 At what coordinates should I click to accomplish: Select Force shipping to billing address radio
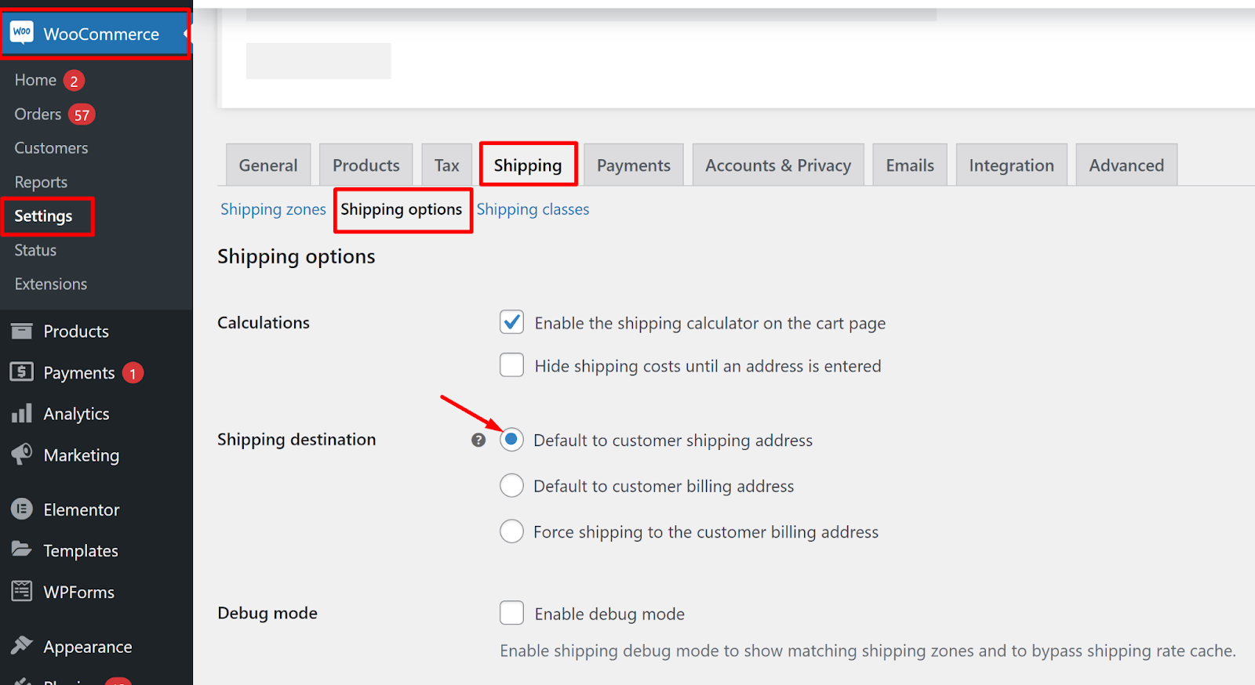[x=511, y=531]
